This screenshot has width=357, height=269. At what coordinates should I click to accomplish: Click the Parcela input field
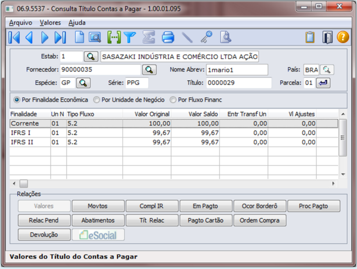pos(309,83)
